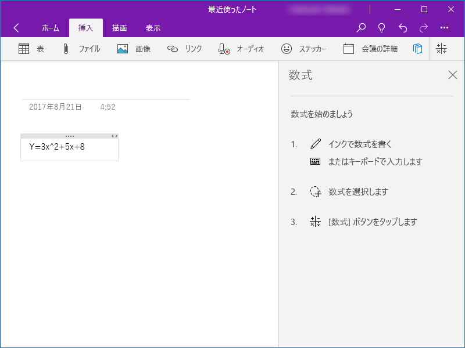
Task: Click the lightbulb Tell Me icon
Action: [x=381, y=27]
